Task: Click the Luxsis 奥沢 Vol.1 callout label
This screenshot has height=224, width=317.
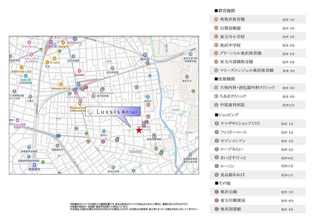Action: tap(113, 112)
